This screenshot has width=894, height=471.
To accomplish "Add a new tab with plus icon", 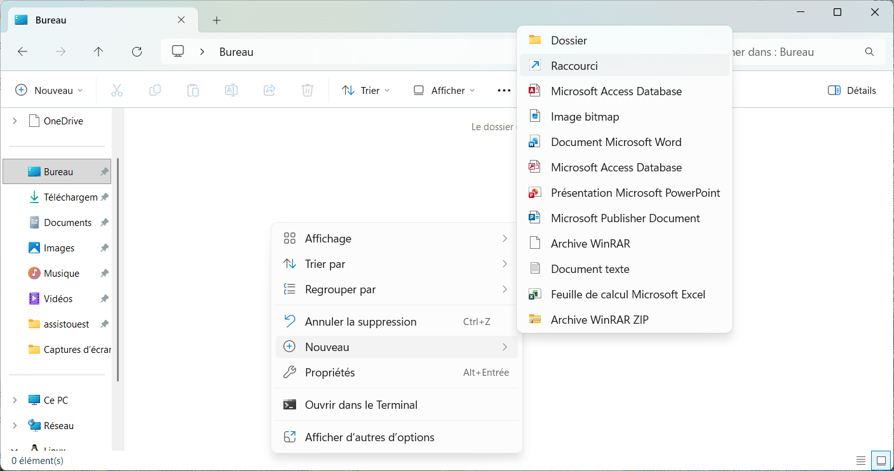I will coord(217,20).
